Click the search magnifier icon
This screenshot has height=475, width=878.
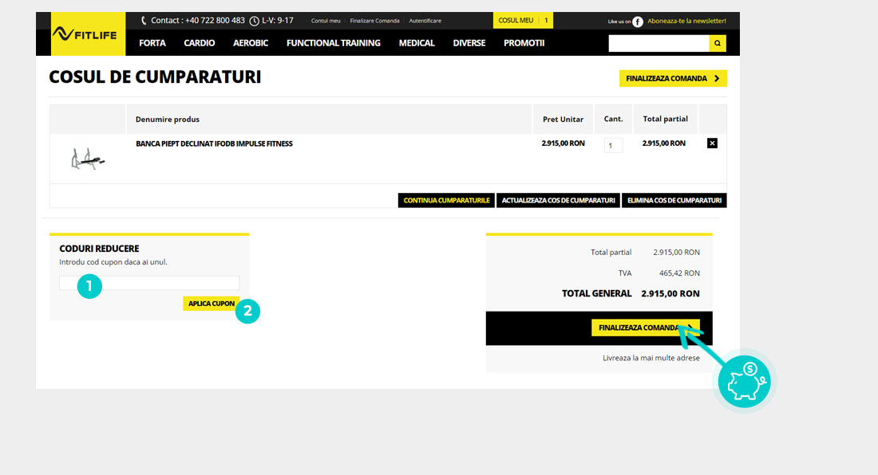coord(718,43)
